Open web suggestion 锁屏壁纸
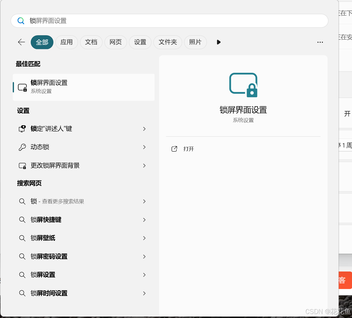Viewport: 352px width, 318px height. [84, 238]
